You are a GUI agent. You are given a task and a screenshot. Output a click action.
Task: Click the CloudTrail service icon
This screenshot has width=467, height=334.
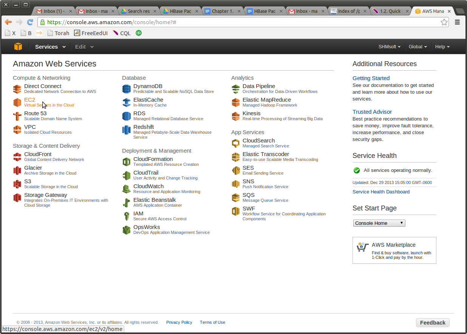click(127, 176)
